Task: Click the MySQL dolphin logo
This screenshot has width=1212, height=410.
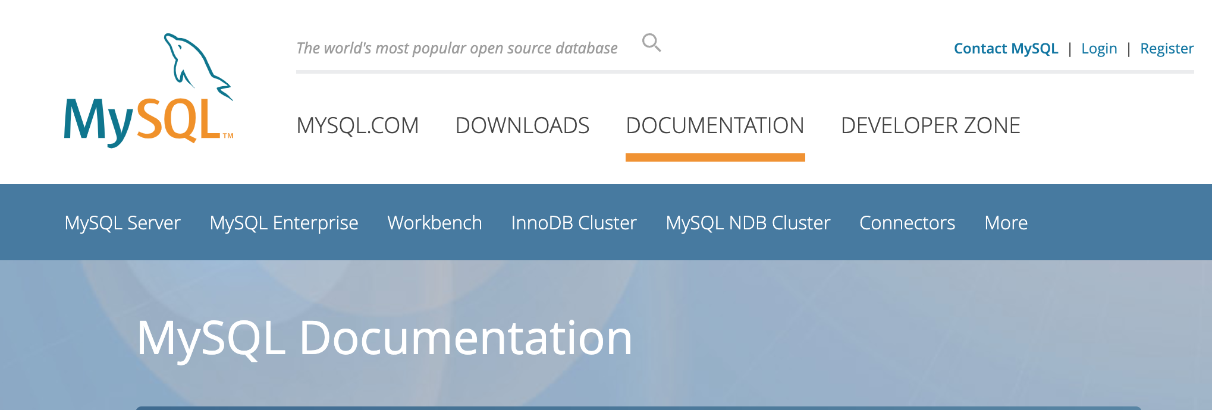Action: point(149,90)
